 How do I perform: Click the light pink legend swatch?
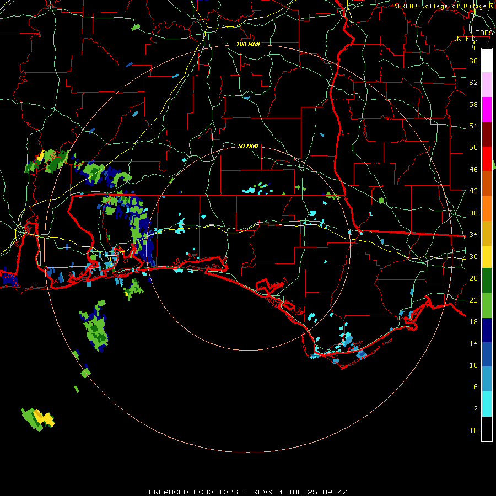coord(487,85)
